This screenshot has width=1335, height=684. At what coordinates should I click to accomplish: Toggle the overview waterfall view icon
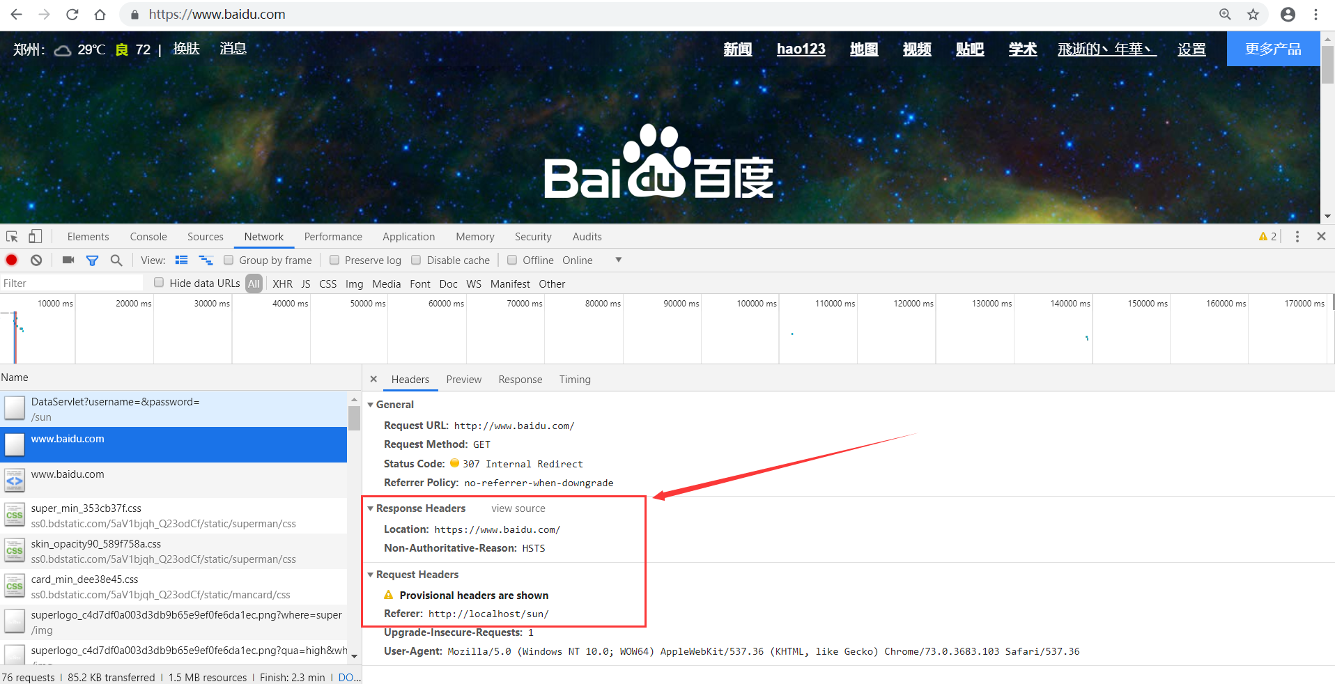coord(206,260)
